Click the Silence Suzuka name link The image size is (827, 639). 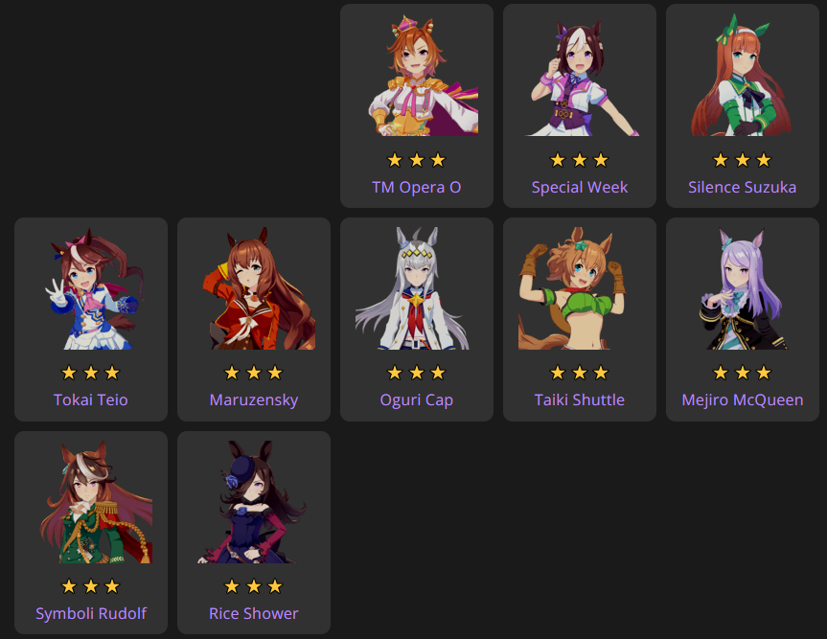click(x=743, y=187)
